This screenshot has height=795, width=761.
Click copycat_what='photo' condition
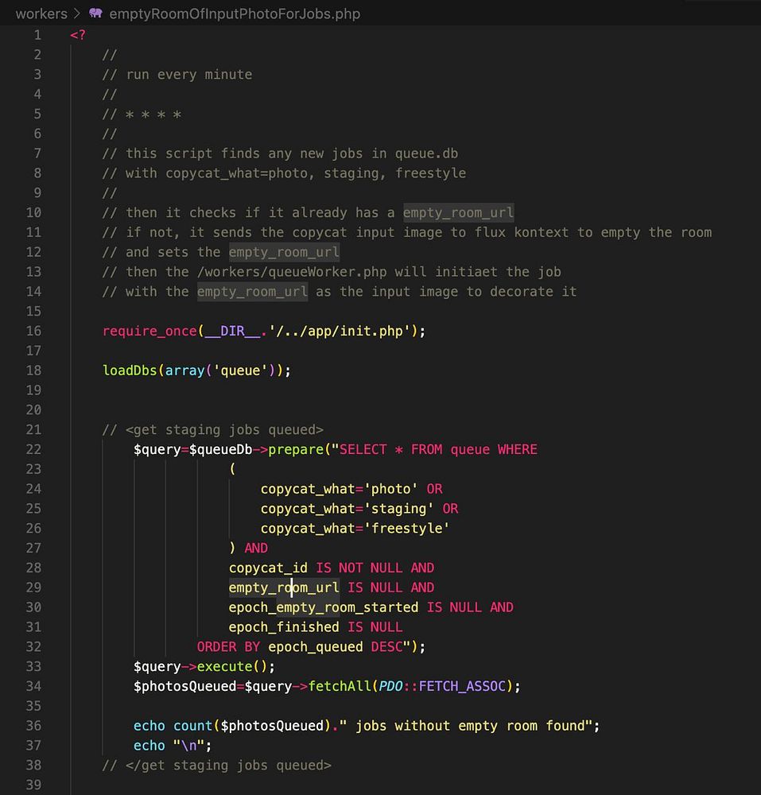(340, 489)
